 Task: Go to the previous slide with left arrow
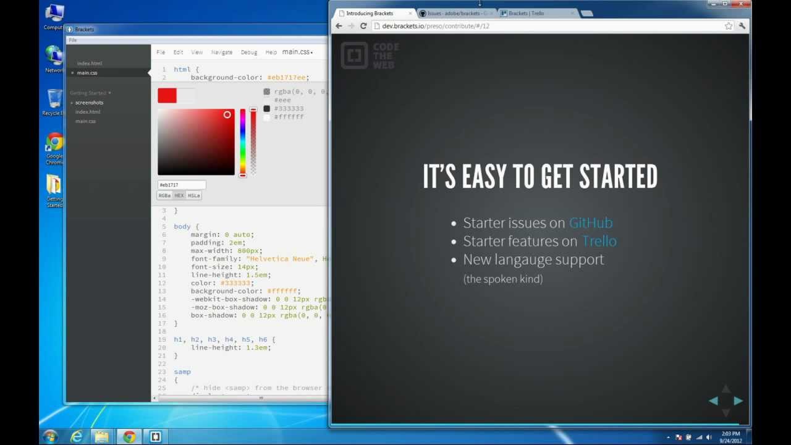tap(714, 400)
